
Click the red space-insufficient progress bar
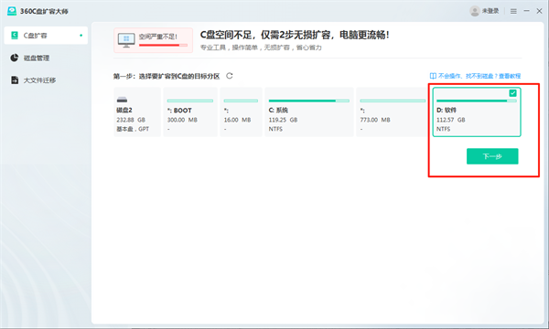pyautogui.click(x=163, y=45)
